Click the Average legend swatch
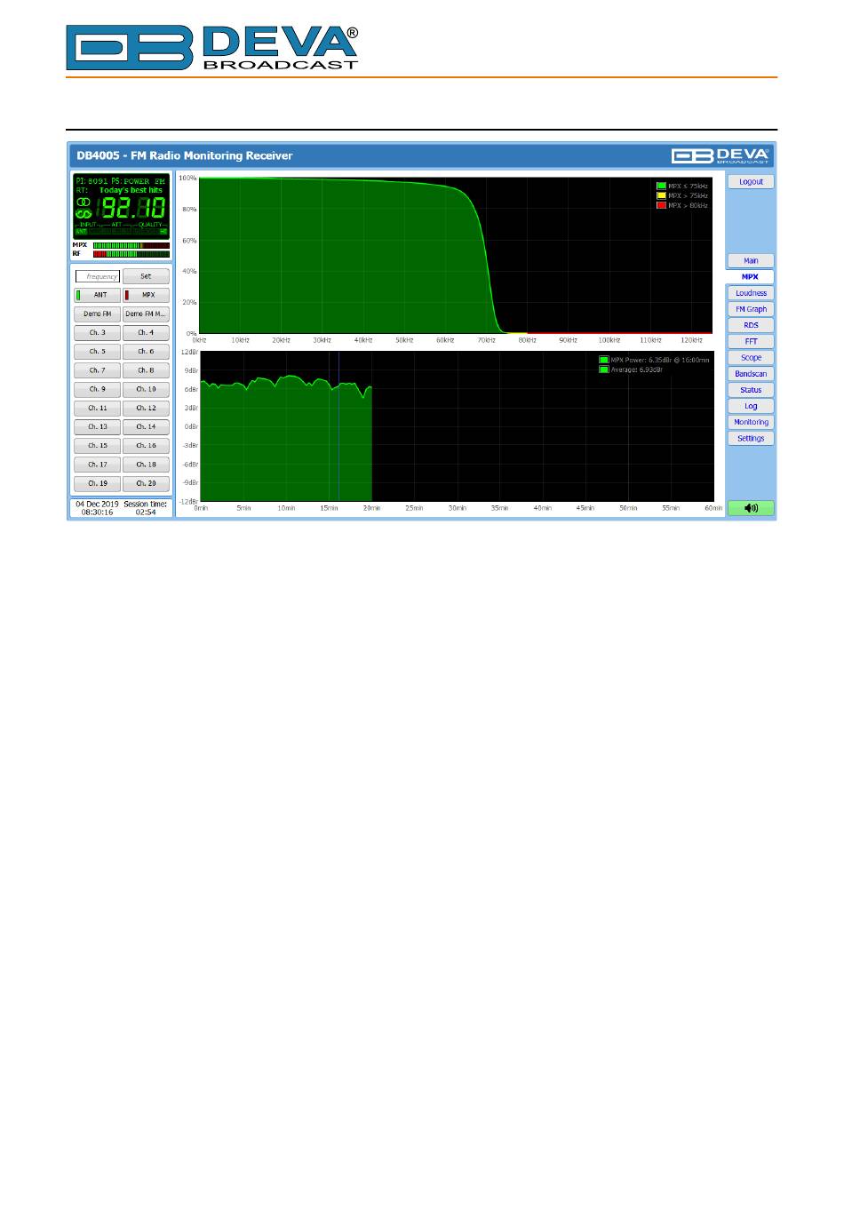This screenshot has height=1208, width=844. (x=604, y=370)
